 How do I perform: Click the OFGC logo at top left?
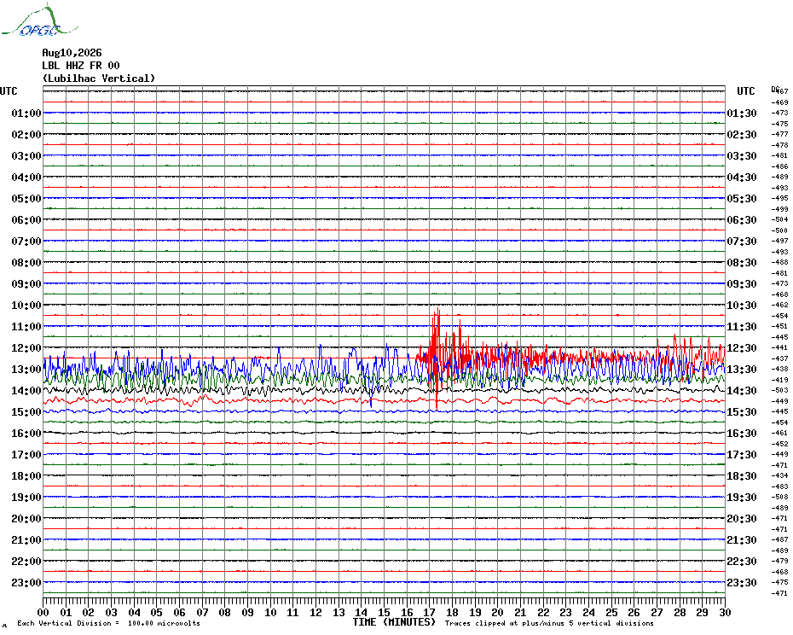[x=39, y=20]
